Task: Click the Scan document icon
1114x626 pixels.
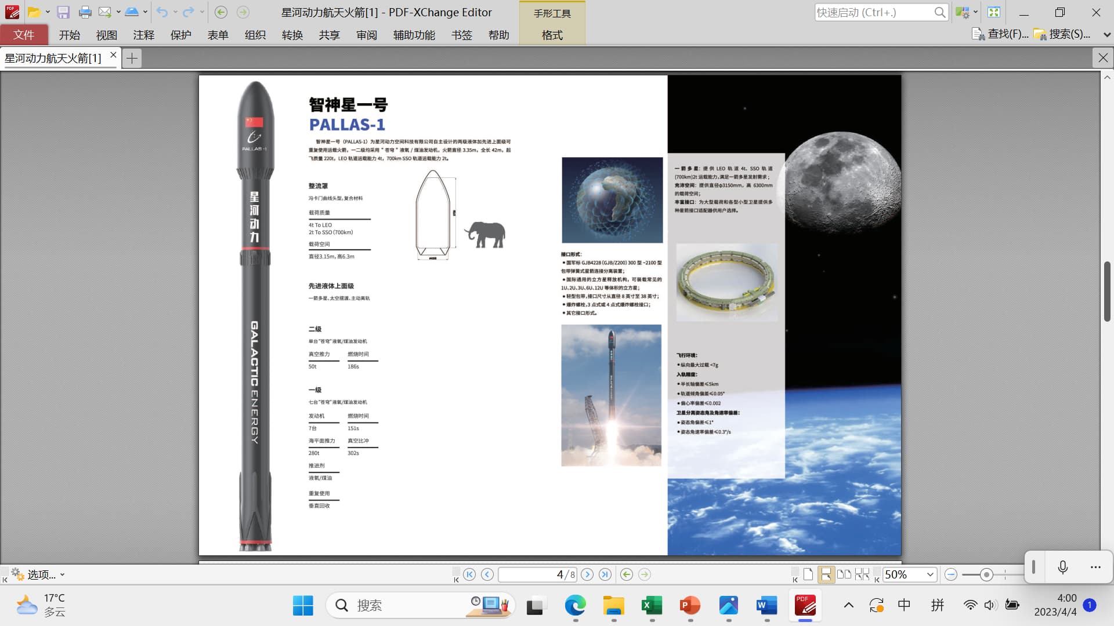Action: (132, 12)
